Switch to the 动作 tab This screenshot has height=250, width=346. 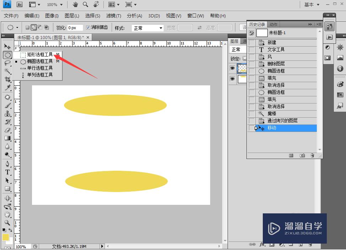coord(273,25)
